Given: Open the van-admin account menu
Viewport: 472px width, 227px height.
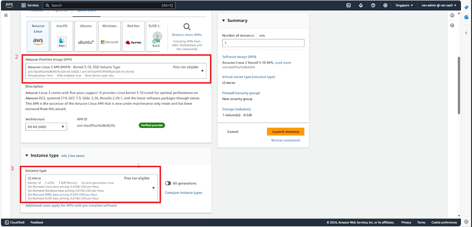Looking at the screenshot, I should tap(439, 5).
